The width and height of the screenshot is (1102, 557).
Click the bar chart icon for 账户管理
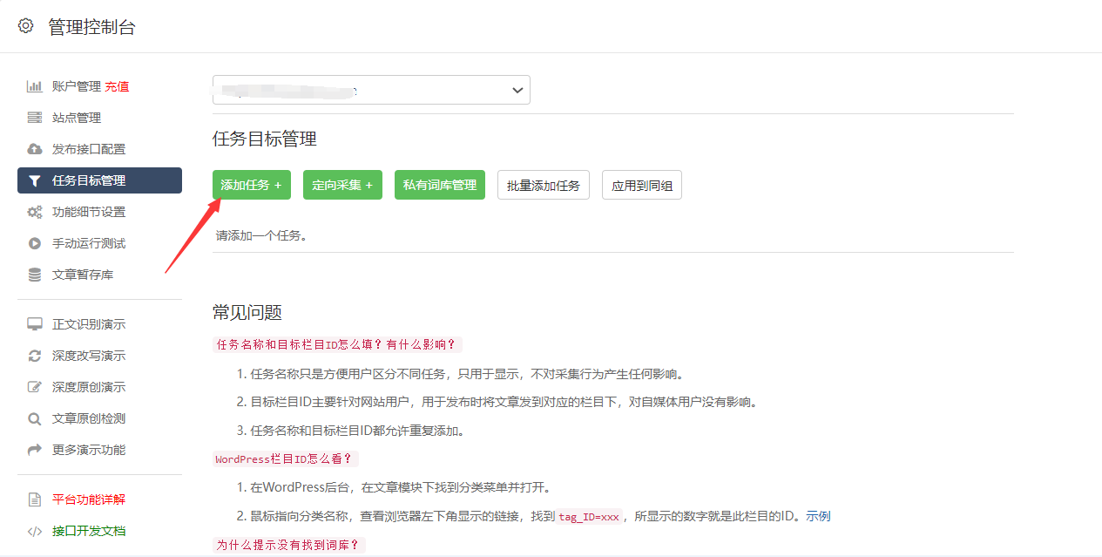click(x=35, y=86)
